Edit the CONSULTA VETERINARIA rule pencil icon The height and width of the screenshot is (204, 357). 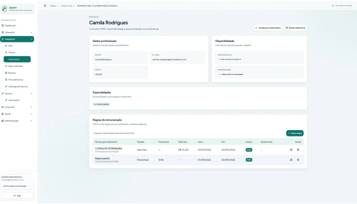[x=291, y=150]
